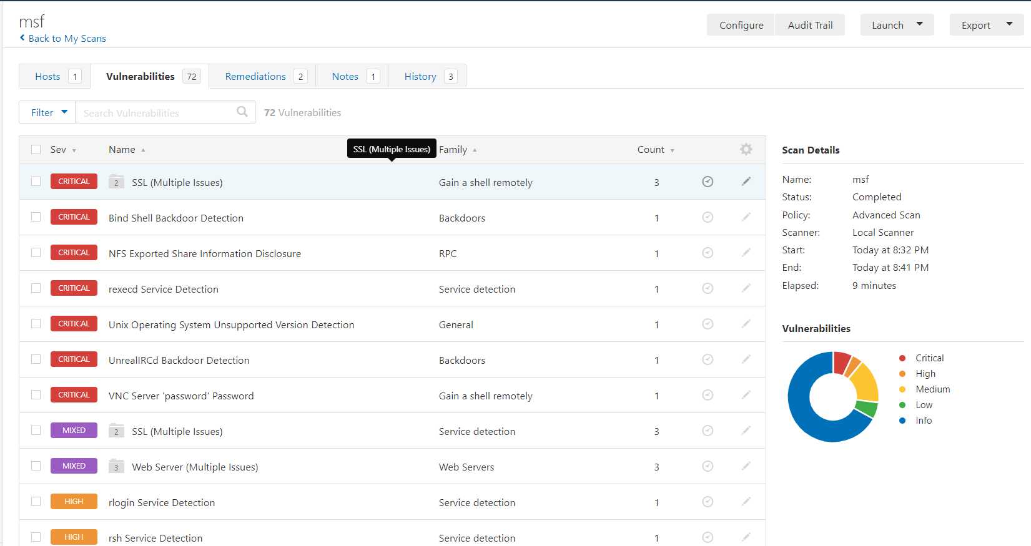Click the Family cell 'RPC'
The image size is (1031, 546).
pos(448,253)
